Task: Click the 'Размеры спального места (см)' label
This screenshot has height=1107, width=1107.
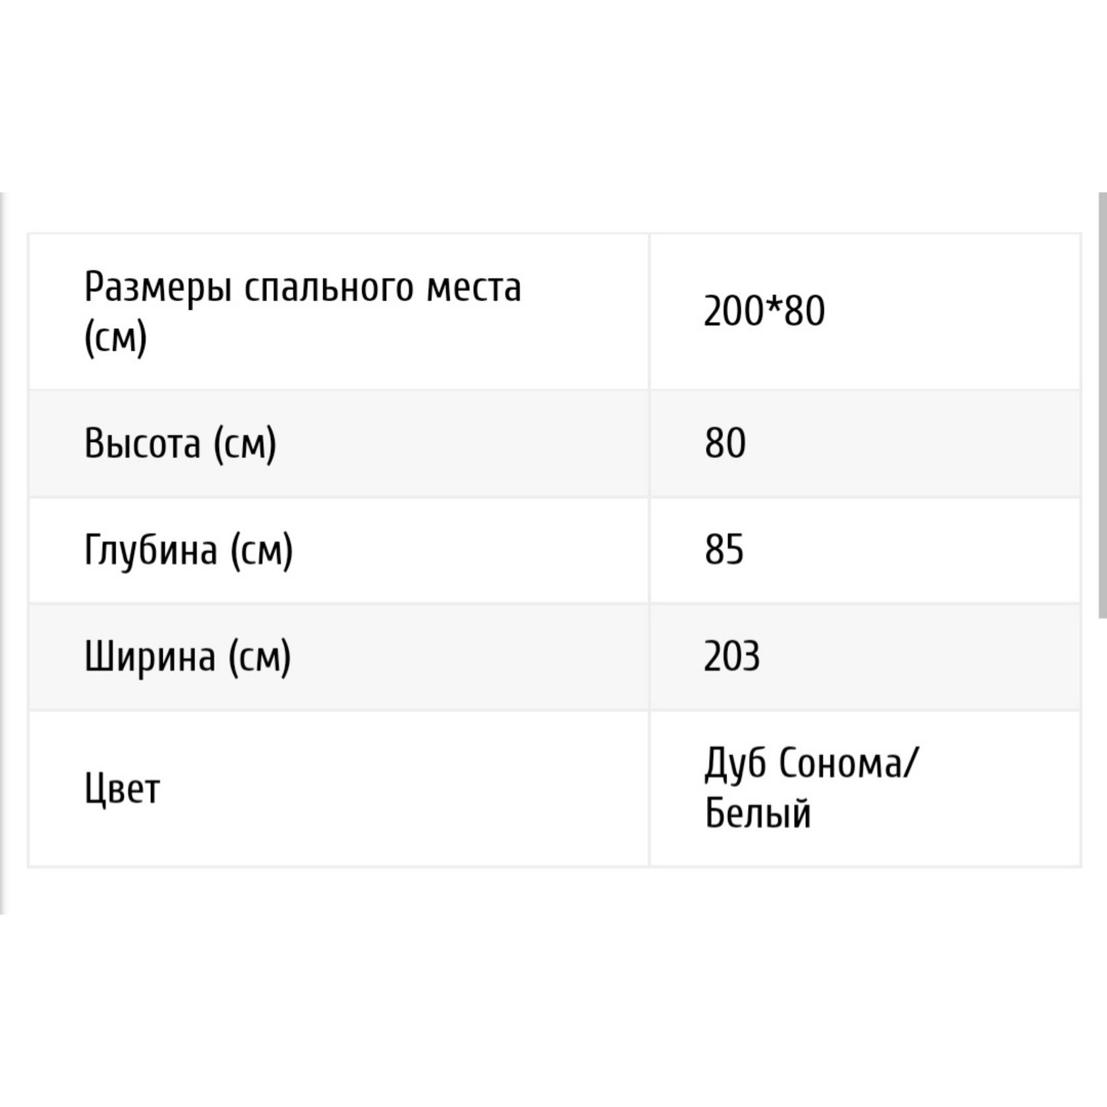Action: tap(302, 312)
